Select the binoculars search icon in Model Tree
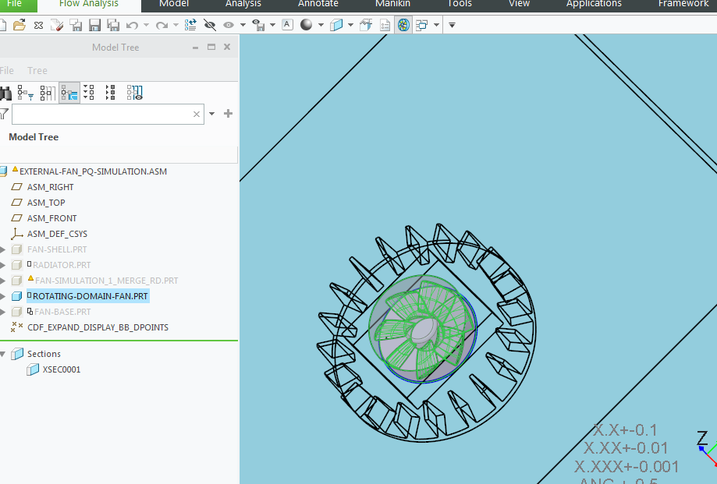The image size is (717, 484). (6, 93)
